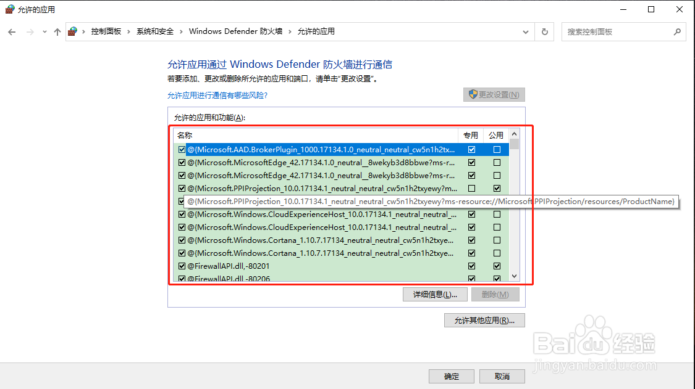Image resolution: width=695 pixels, height=389 pixels.
Task: Click the Forward navigation arrow
Action: point(30,32)
